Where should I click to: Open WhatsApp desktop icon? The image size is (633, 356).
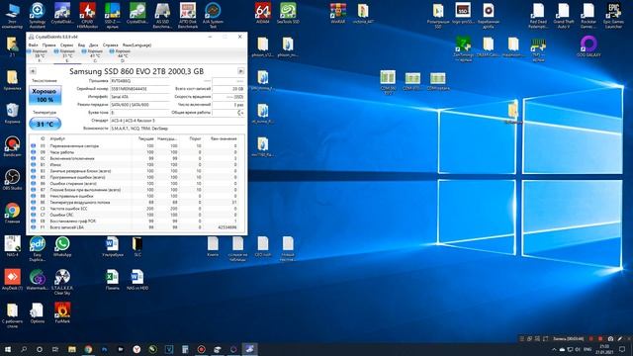(62, 246)
